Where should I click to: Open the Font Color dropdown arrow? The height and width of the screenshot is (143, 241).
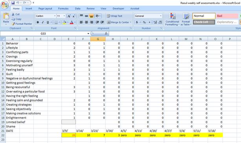coord(75,22)
